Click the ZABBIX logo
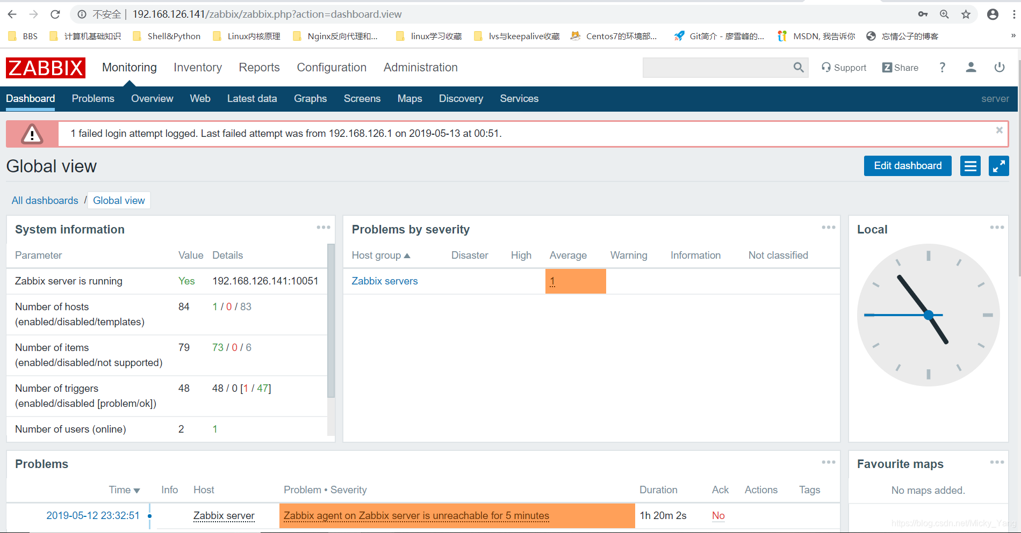The image size is (1021, 533). click(46, 68)
